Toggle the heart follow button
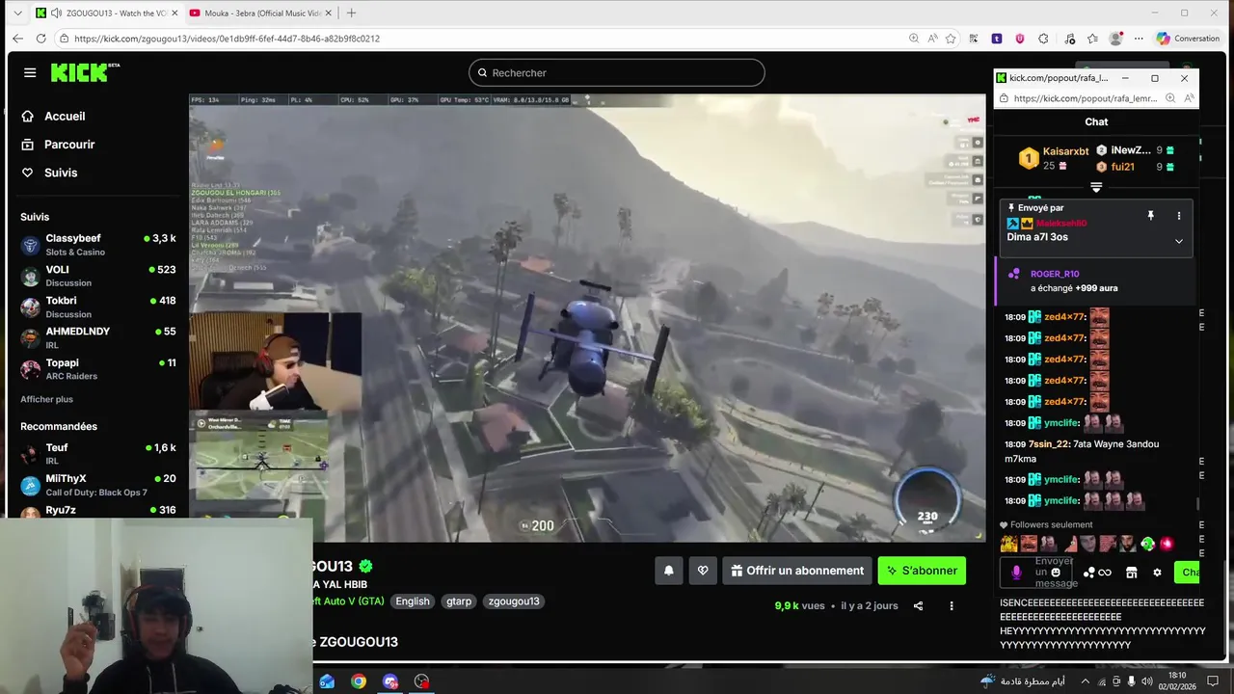Viewport: 1234px width, 694px height. (x=703, y=571)
